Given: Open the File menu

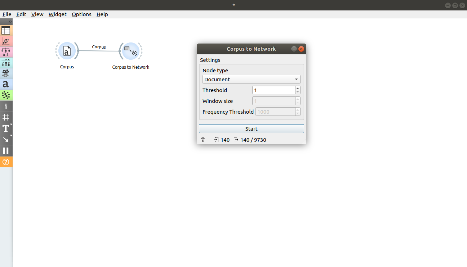Looking at the screenshot, I should (6, 14).
